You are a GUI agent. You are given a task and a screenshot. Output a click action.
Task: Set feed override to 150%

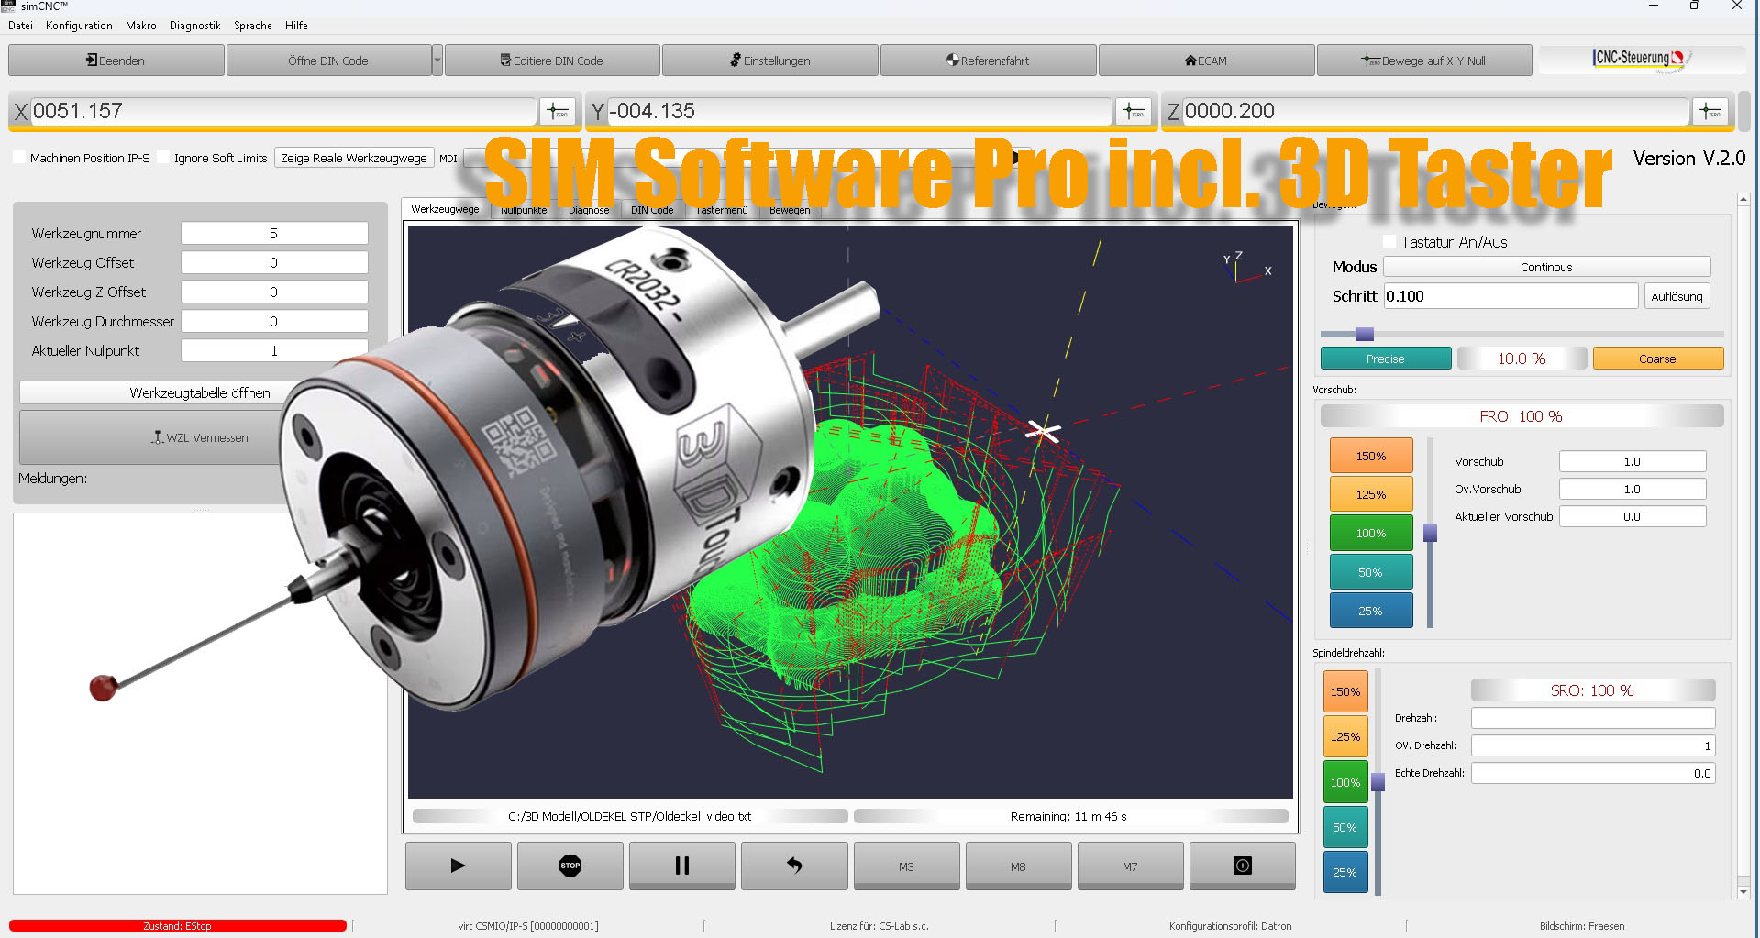tap(1371, 456)
